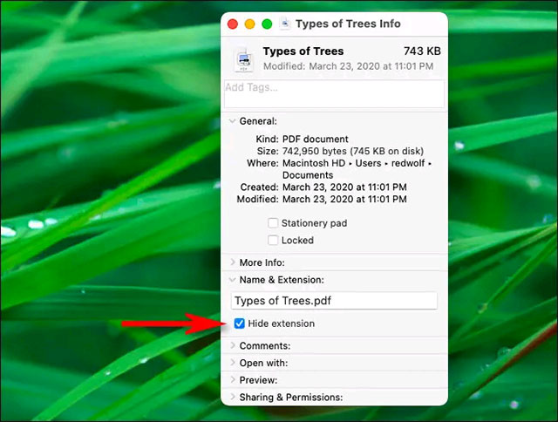This screenshot has width=558, height=422.
Task: Tick the Locked checkbox
Action: [x=273, y=240]
